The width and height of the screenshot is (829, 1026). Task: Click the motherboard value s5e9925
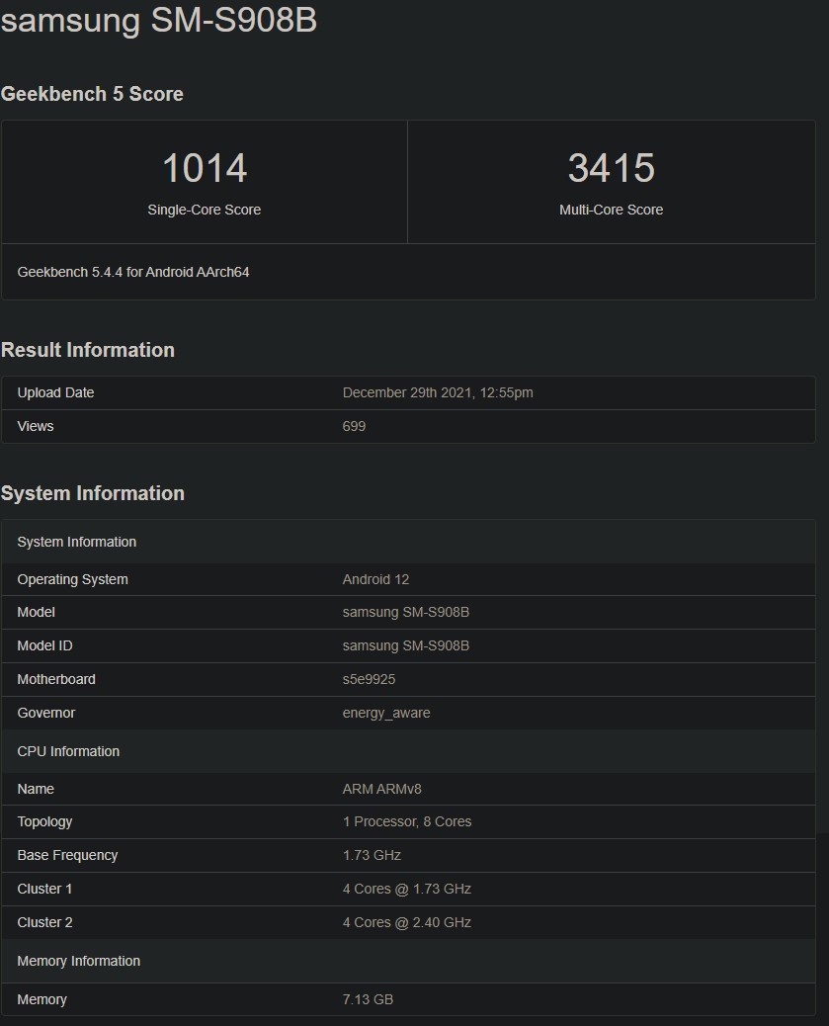[369, 679]
